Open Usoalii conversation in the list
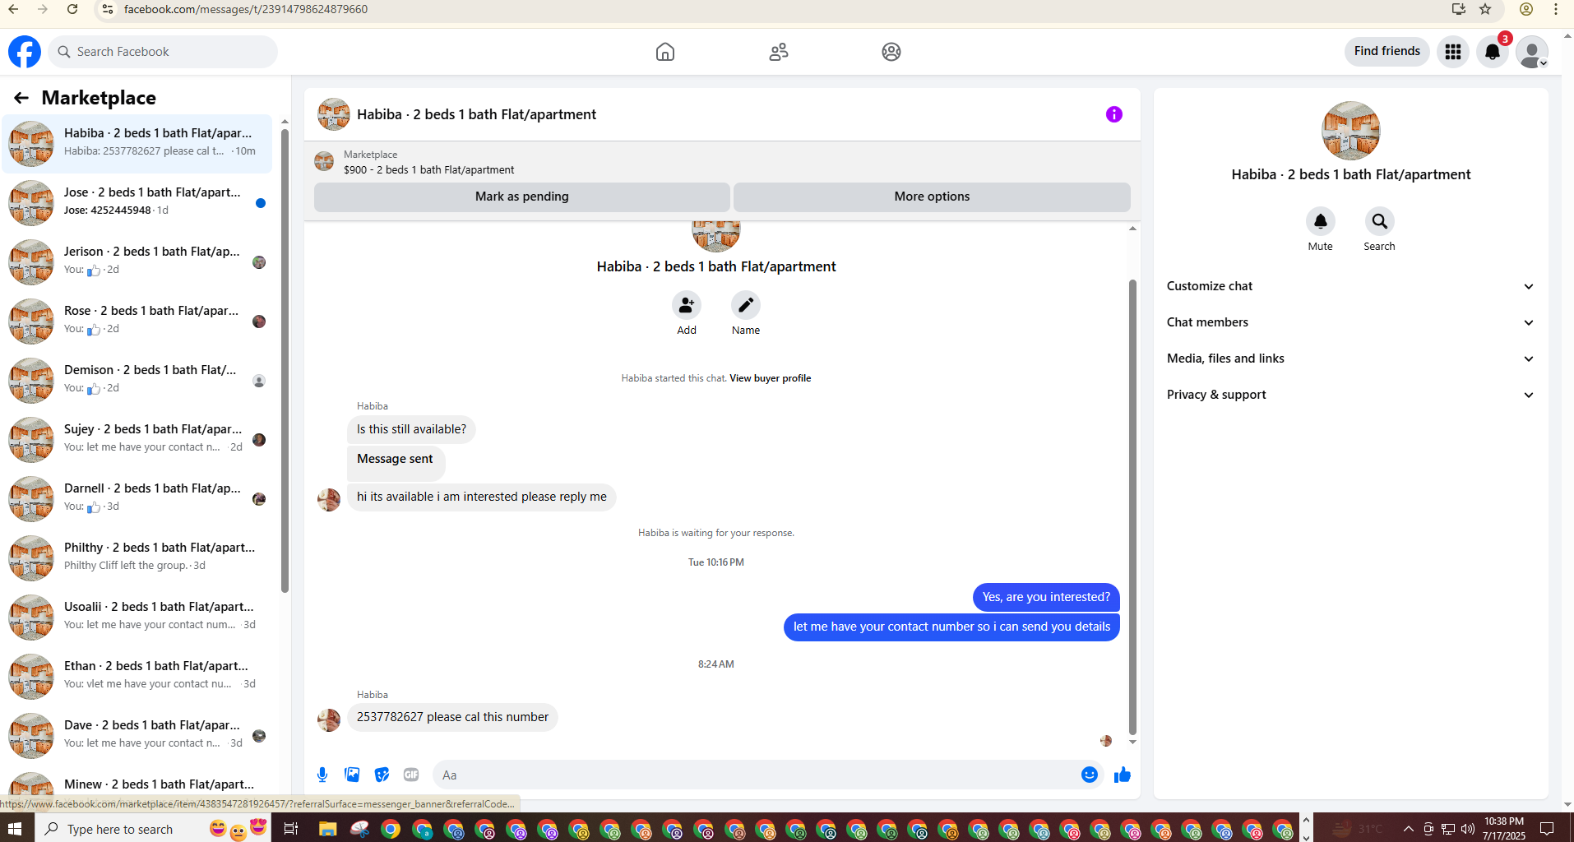This screenshot has width=1574, height=842. point(137,618)
